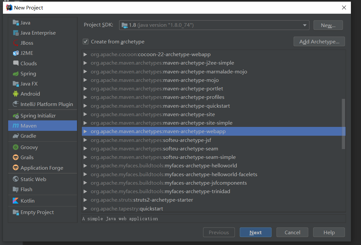Viewport: 361px width, 245px height.
Task: Select the J2ME icon
Action: [16, 53]
